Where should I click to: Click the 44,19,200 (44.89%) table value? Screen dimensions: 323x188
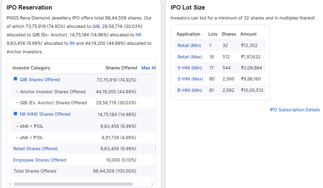pos(116,92)
